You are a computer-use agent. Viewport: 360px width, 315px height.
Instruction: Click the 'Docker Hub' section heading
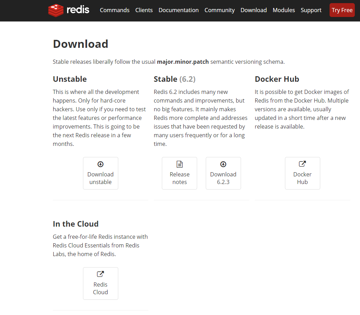277,79
